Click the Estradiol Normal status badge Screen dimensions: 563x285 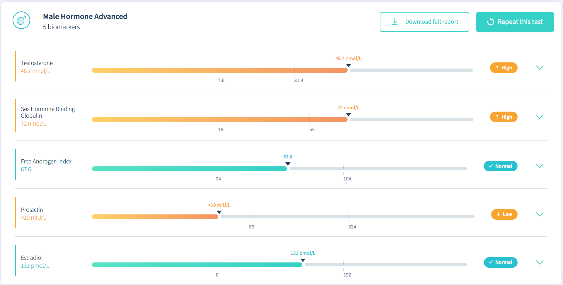[x=501, y=262]
